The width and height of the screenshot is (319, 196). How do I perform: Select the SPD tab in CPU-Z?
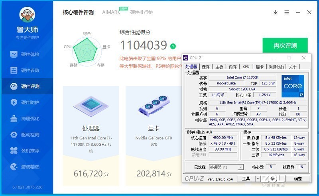(x=246, y=67)
